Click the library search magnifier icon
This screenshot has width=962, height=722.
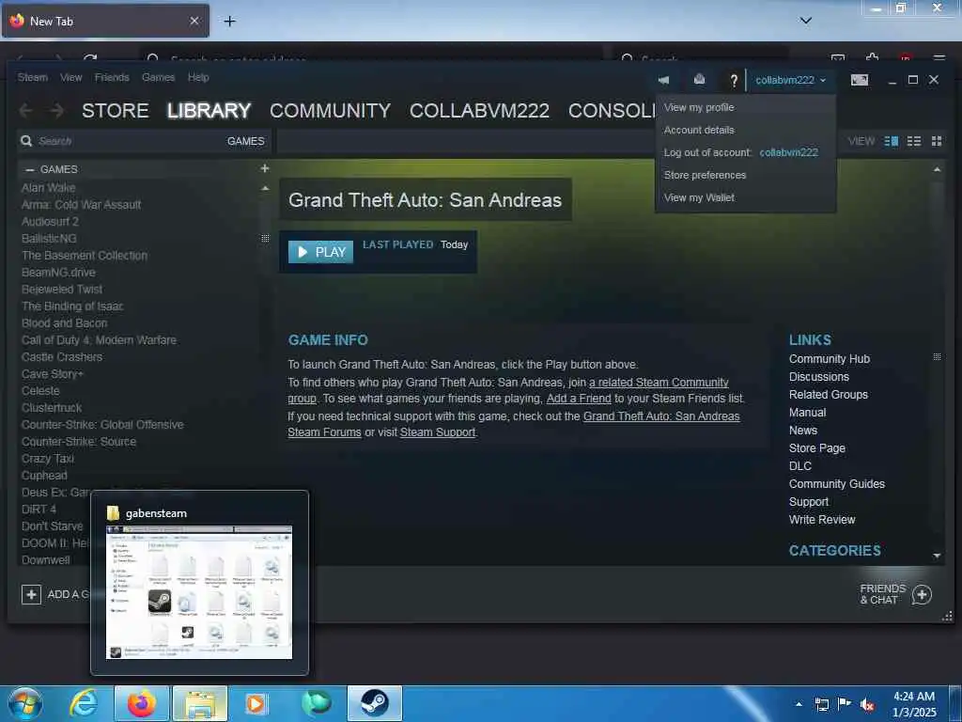[x=26, y=141]
